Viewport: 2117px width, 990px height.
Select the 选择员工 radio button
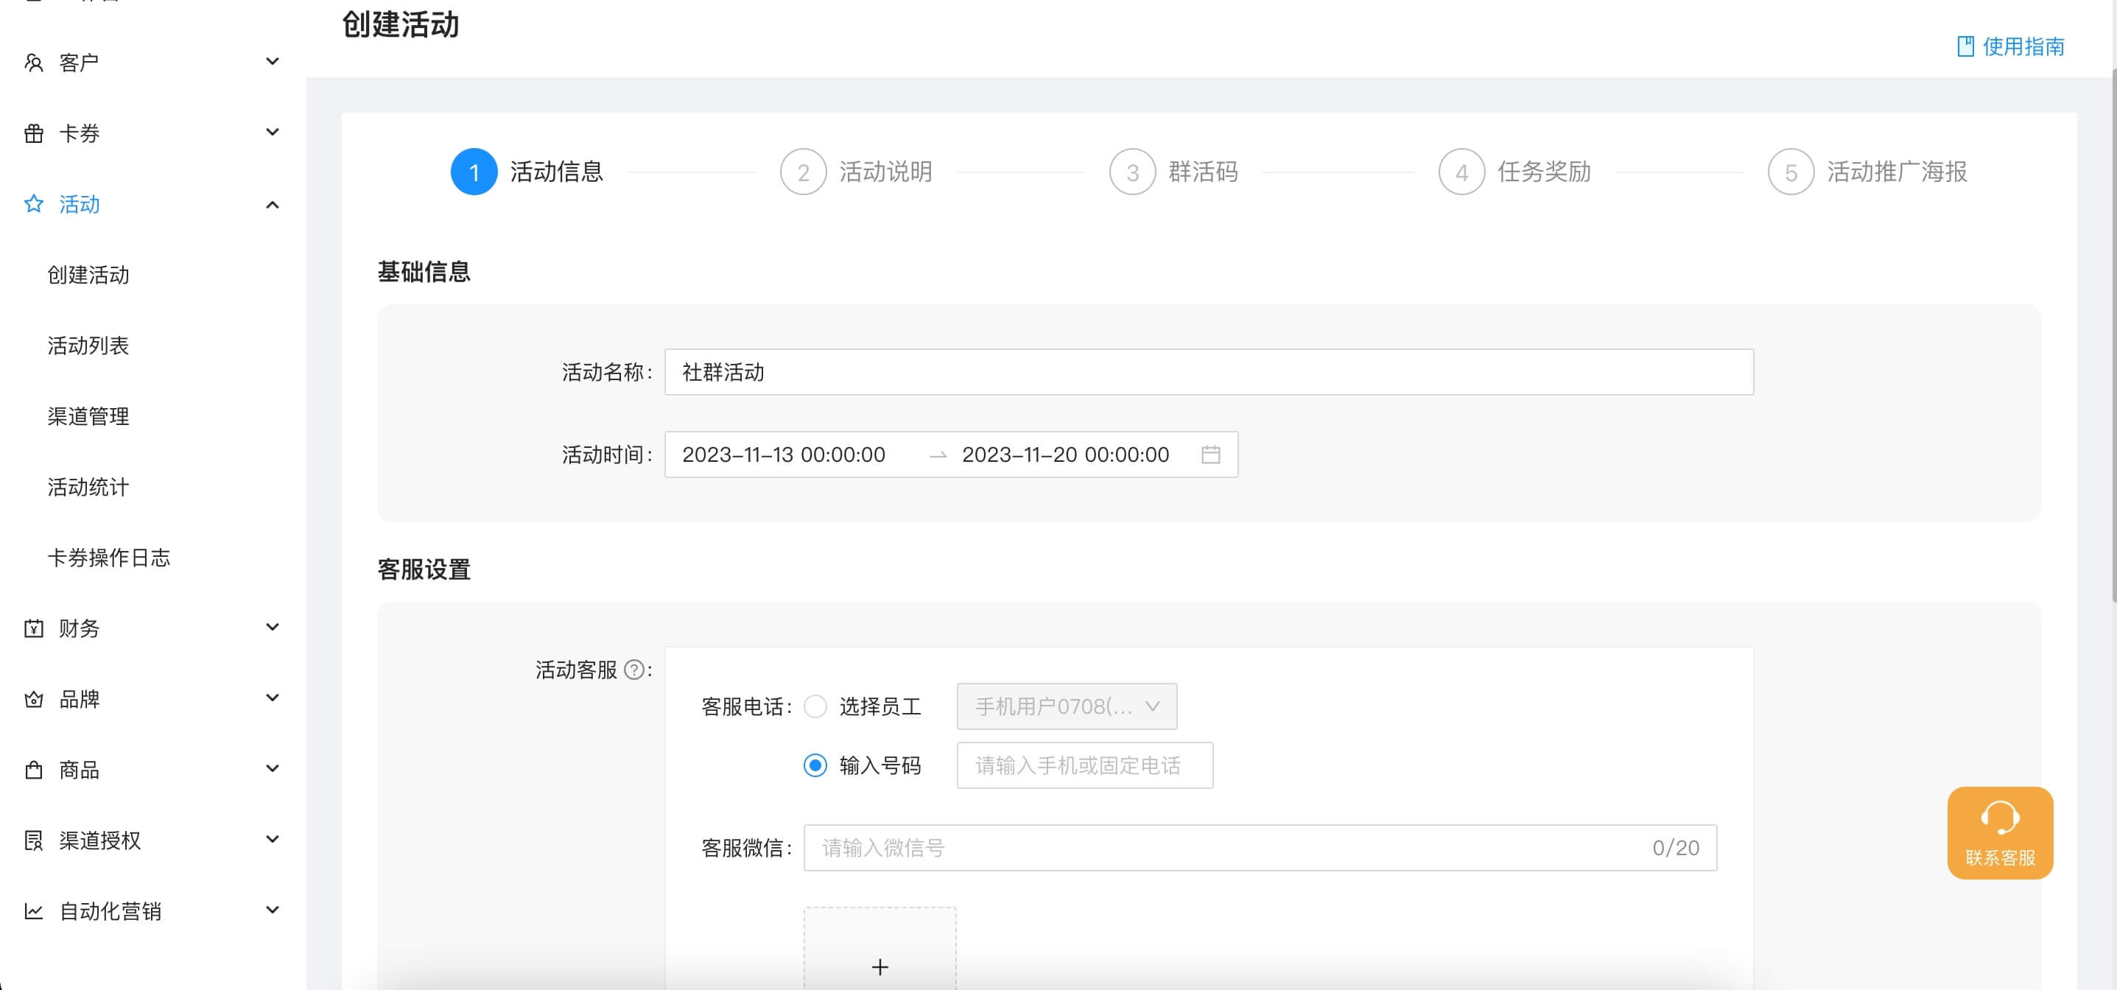pos(815,706)
